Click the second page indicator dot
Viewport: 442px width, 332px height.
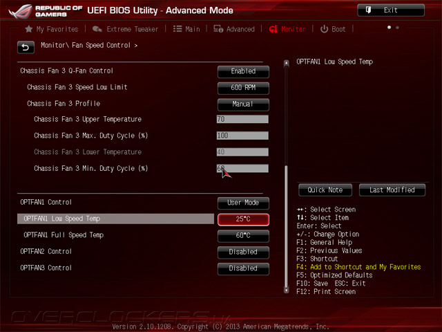(x=398, y=28)
